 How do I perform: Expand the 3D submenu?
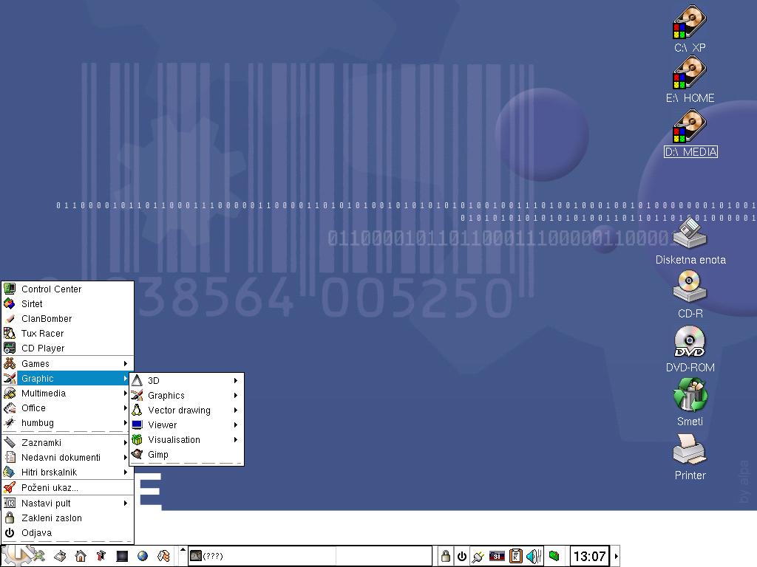pyautogui.click(x=187, y=380)
